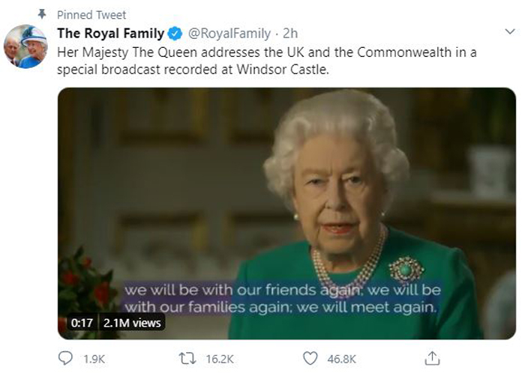Viewport: 525px width, 373px height.
Task: Open the @RoyalFamily handle link
Action: (229, 34)
